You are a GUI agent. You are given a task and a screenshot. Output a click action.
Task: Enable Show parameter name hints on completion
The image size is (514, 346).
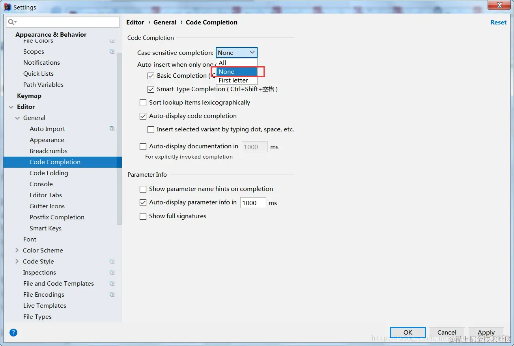(143, 189)
